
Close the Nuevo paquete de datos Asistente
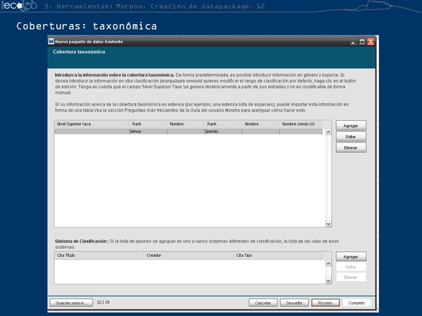tap(371, 42)
